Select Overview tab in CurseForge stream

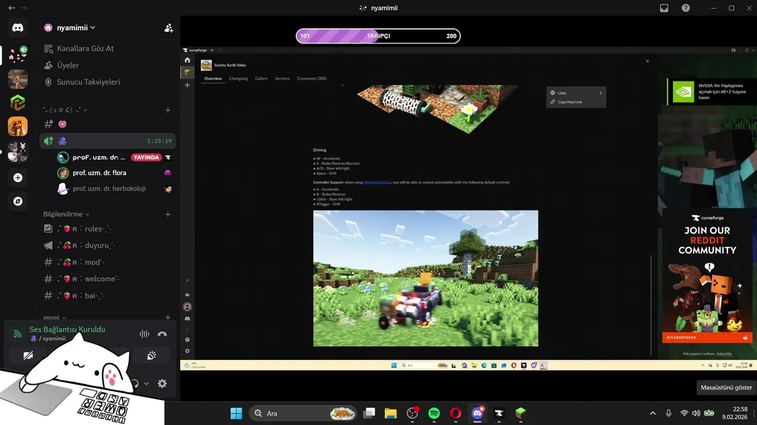click(x=213, y=79)
